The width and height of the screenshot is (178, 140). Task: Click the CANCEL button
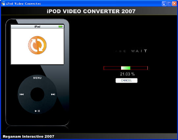126,80
